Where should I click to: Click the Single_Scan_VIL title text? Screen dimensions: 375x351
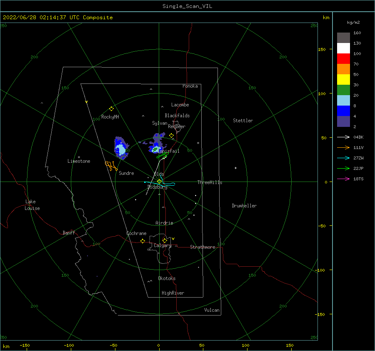point(187,6)
